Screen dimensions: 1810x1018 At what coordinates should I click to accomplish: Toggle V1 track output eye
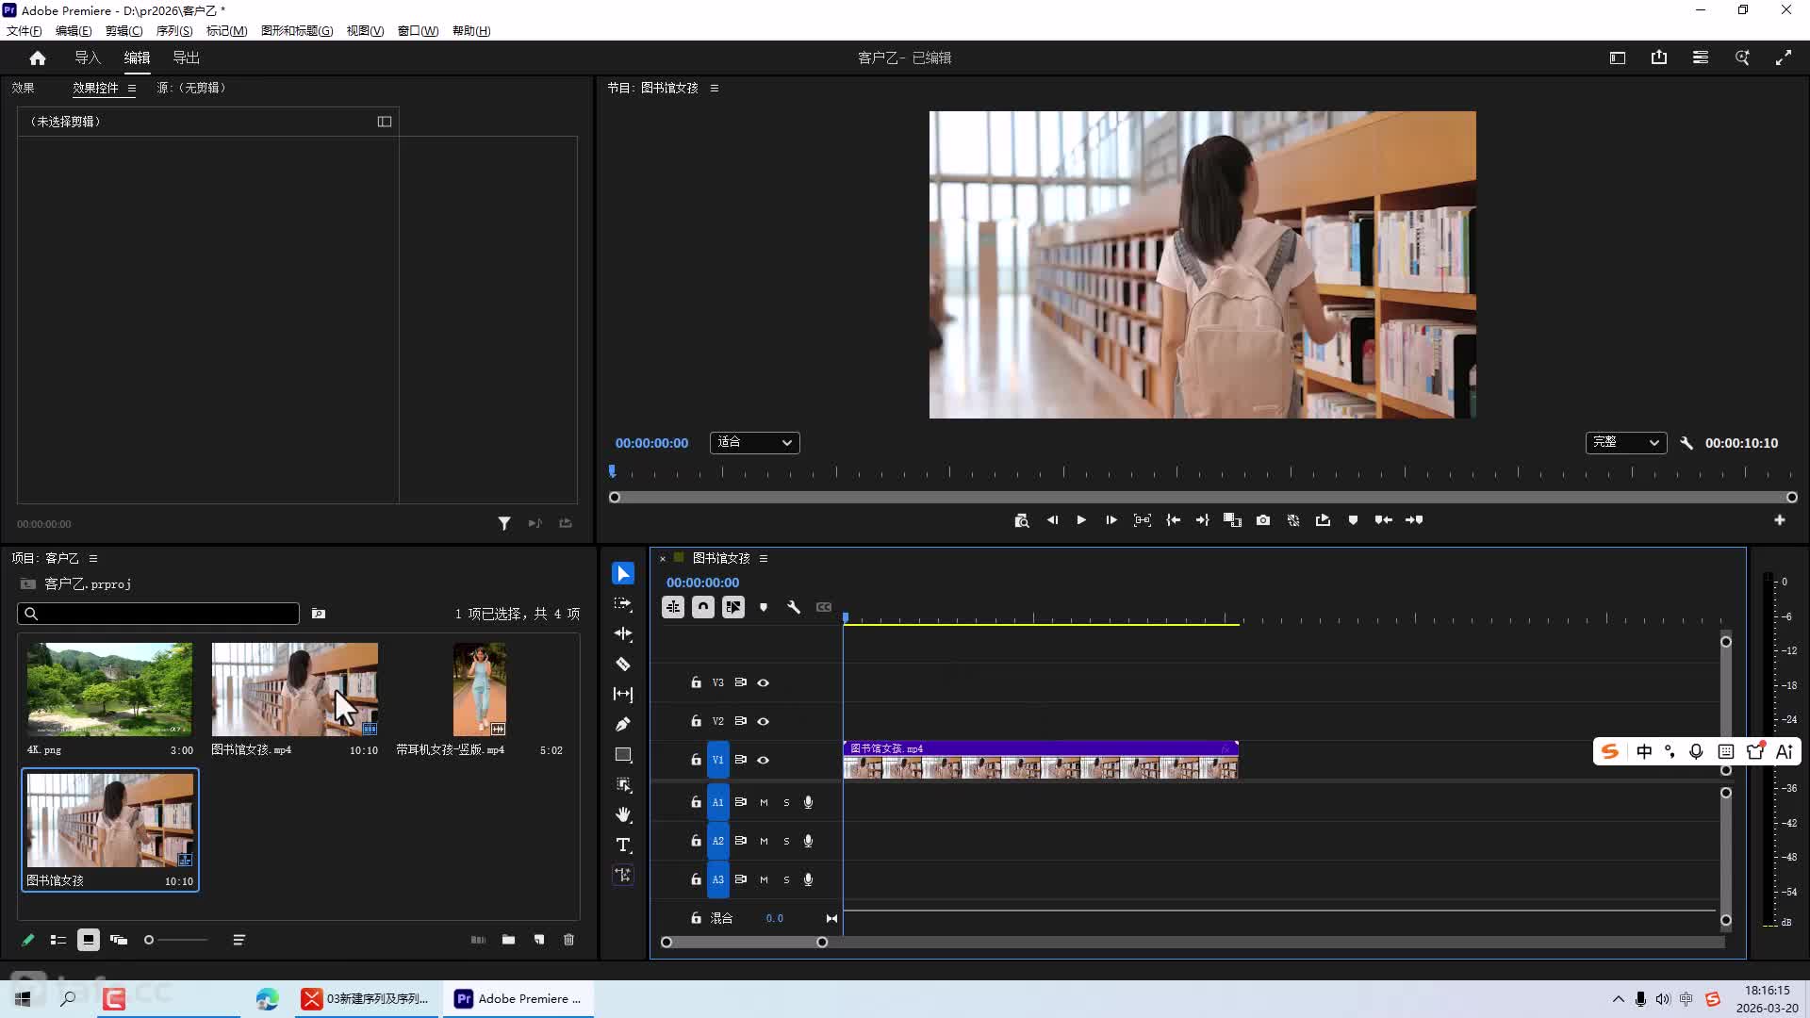coord(764,760)
